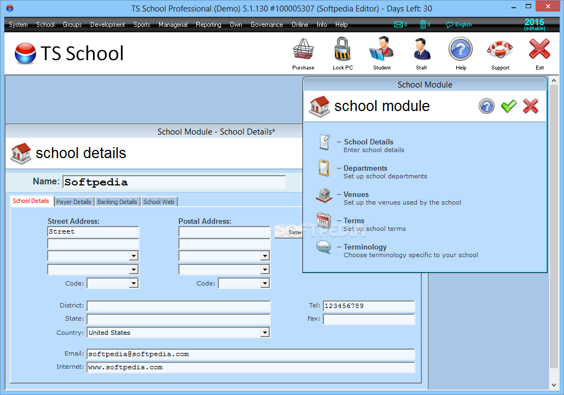Open the Online menu
Viewport: 564px width, 395px height.
pyautogui.click(x=300, y=25)
